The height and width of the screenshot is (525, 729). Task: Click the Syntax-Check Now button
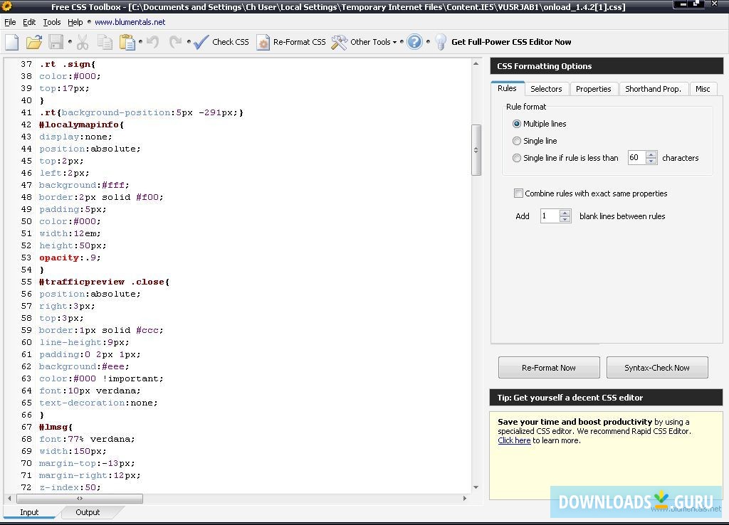657,367
